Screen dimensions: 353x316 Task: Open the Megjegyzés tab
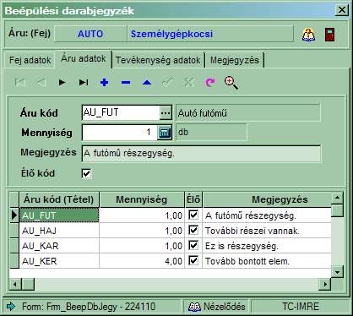click(235, 60)
